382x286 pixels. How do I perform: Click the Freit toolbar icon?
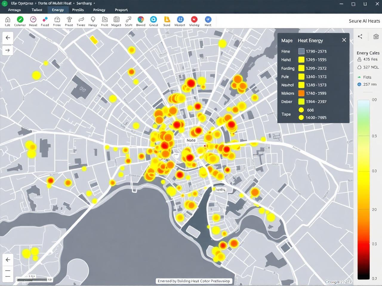pyautogui.click(x=105, y=20)
